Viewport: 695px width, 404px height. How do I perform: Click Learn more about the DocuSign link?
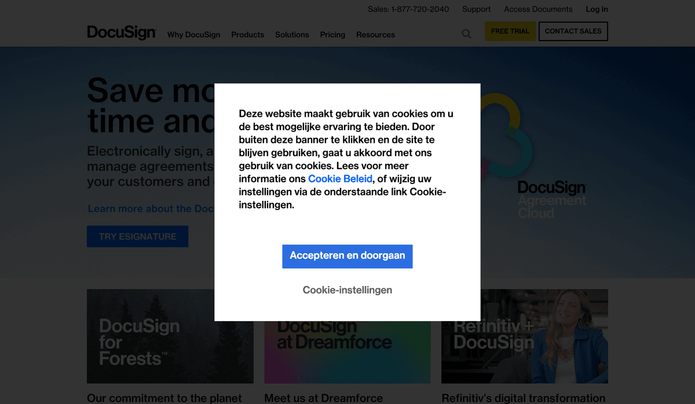tap(151, 208)
